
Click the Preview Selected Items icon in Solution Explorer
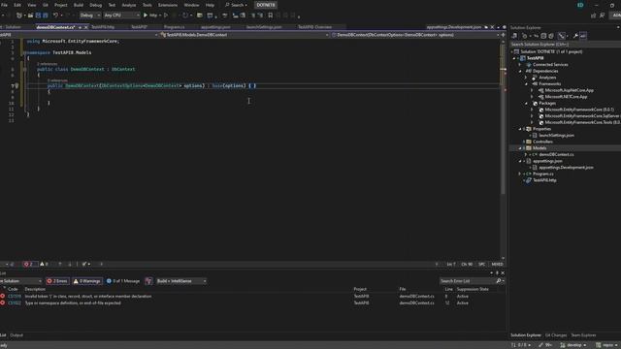pos(583,36)
